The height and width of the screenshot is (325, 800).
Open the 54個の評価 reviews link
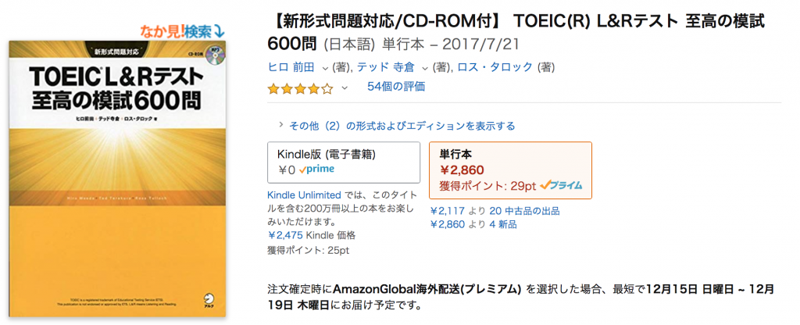tap(396, 87)
